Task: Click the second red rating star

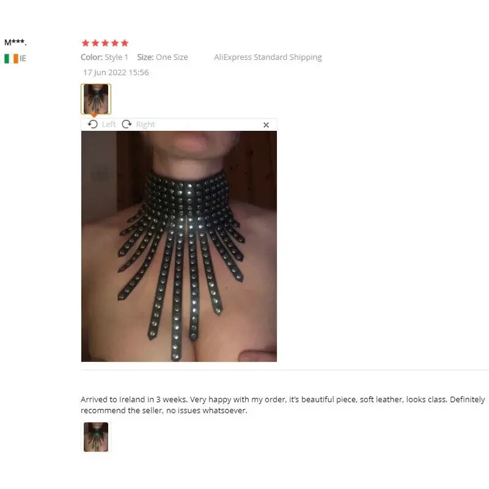Action: tap(95, 43)
